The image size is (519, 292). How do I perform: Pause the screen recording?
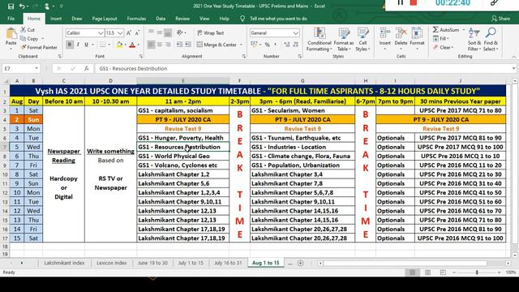tap(401, 2)
